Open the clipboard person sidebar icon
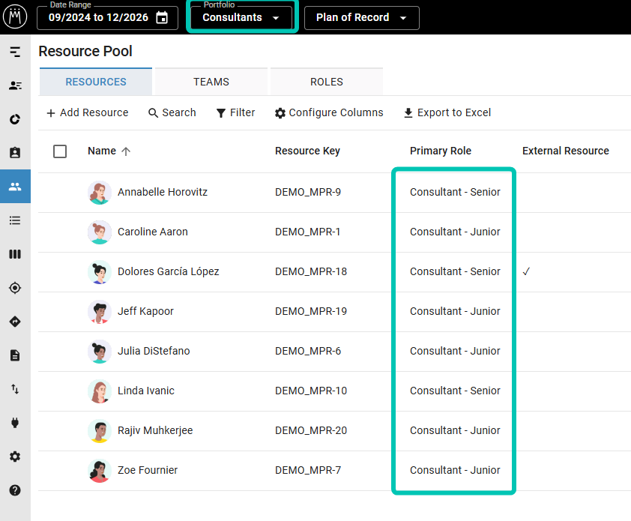Screen dimensions: 631x521 (x=15, y=153)
